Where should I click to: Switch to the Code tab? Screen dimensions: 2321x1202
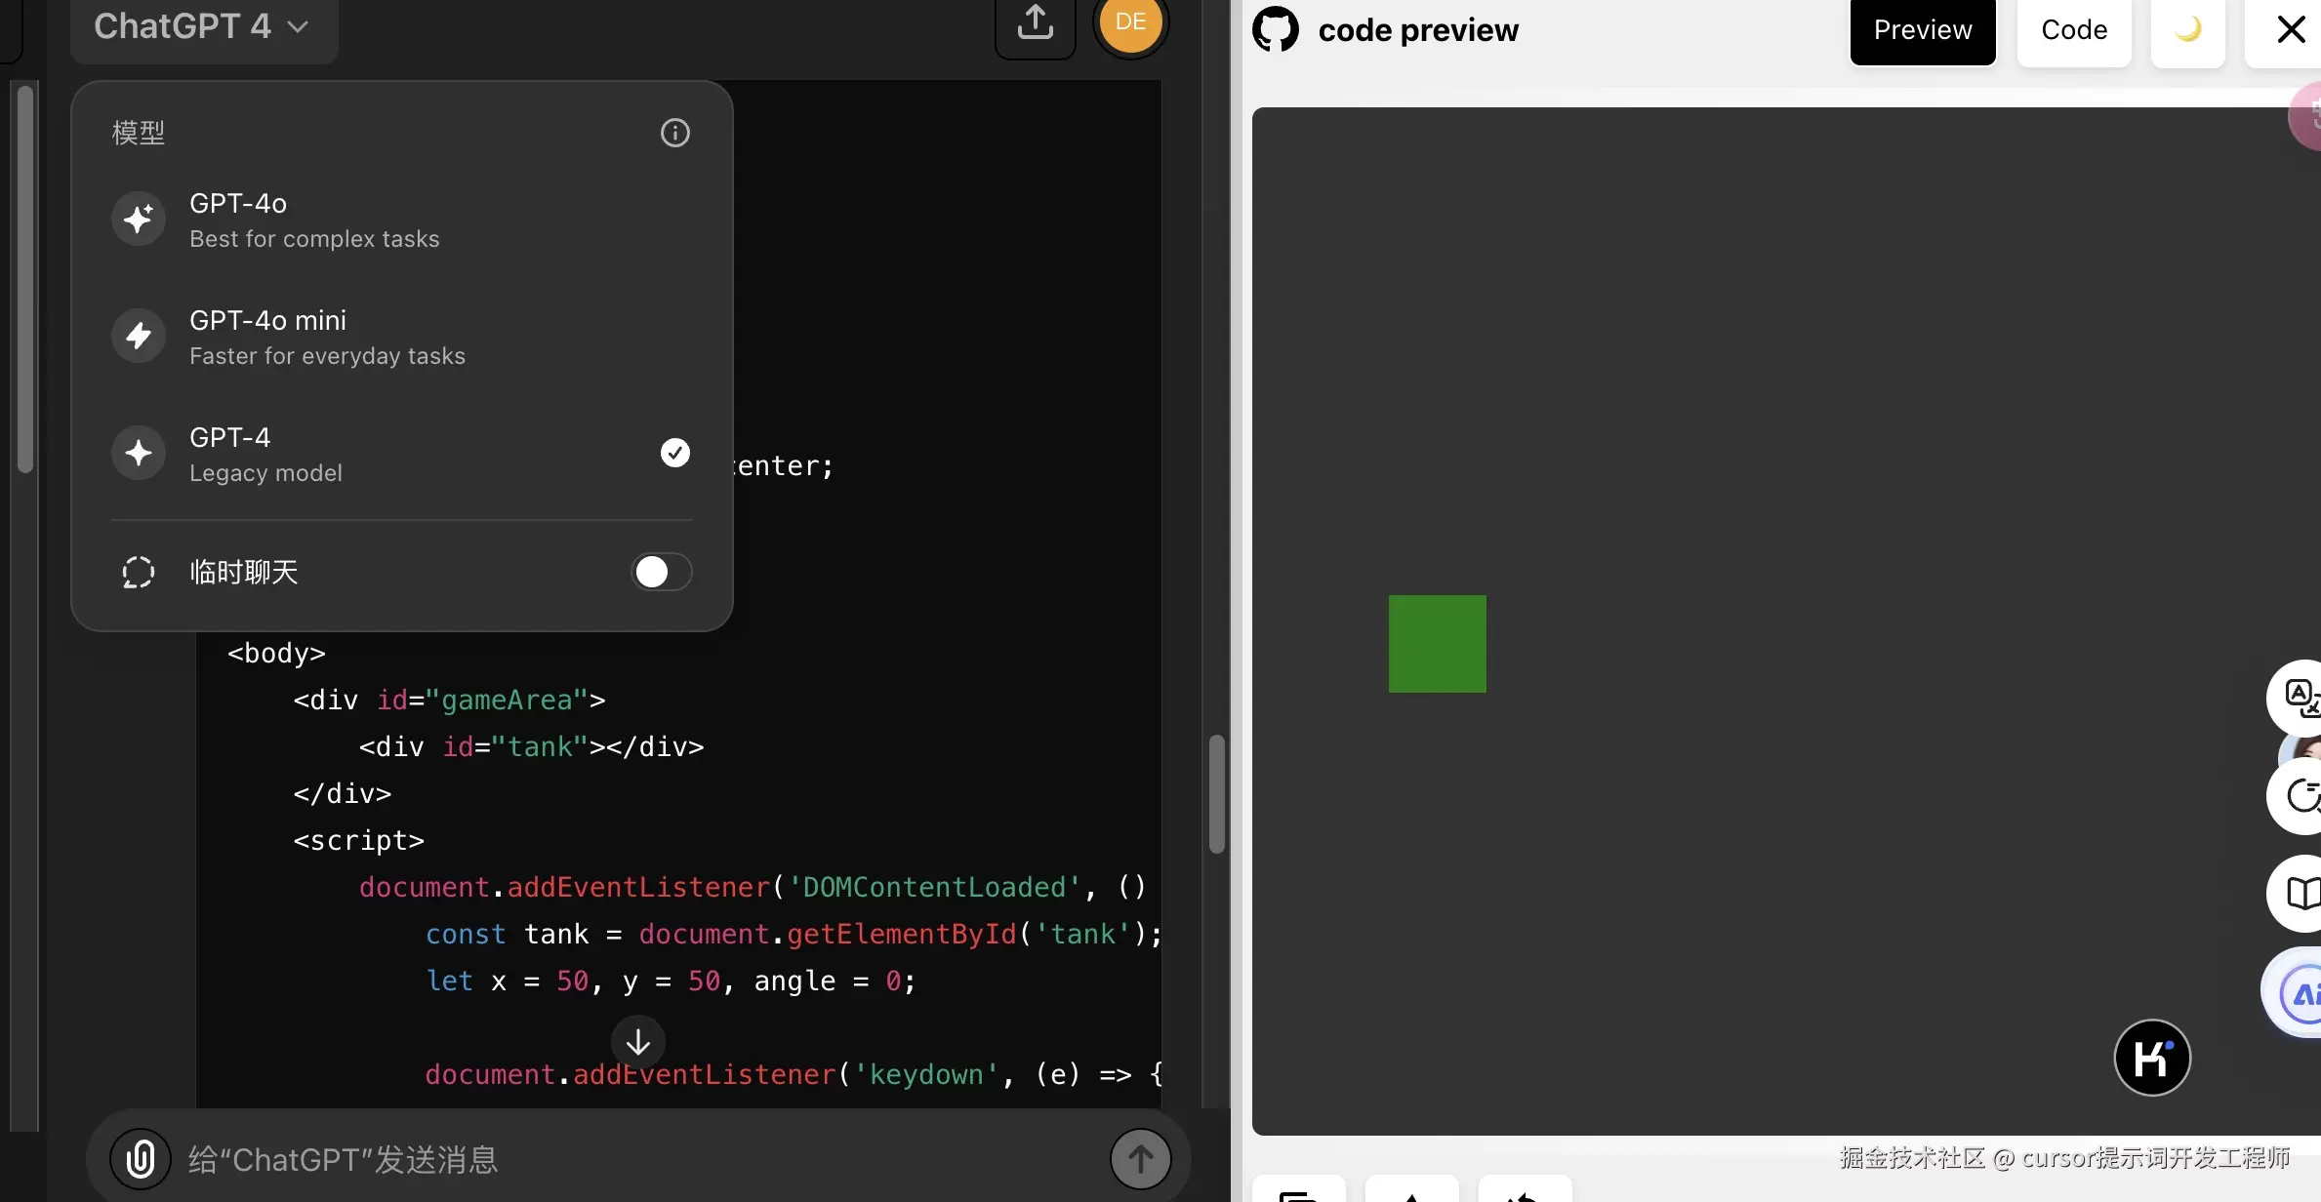[x=2074, y=30]
